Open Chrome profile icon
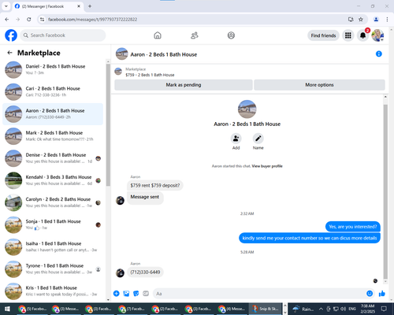This screenshot has height=315, width=394. 376,20
